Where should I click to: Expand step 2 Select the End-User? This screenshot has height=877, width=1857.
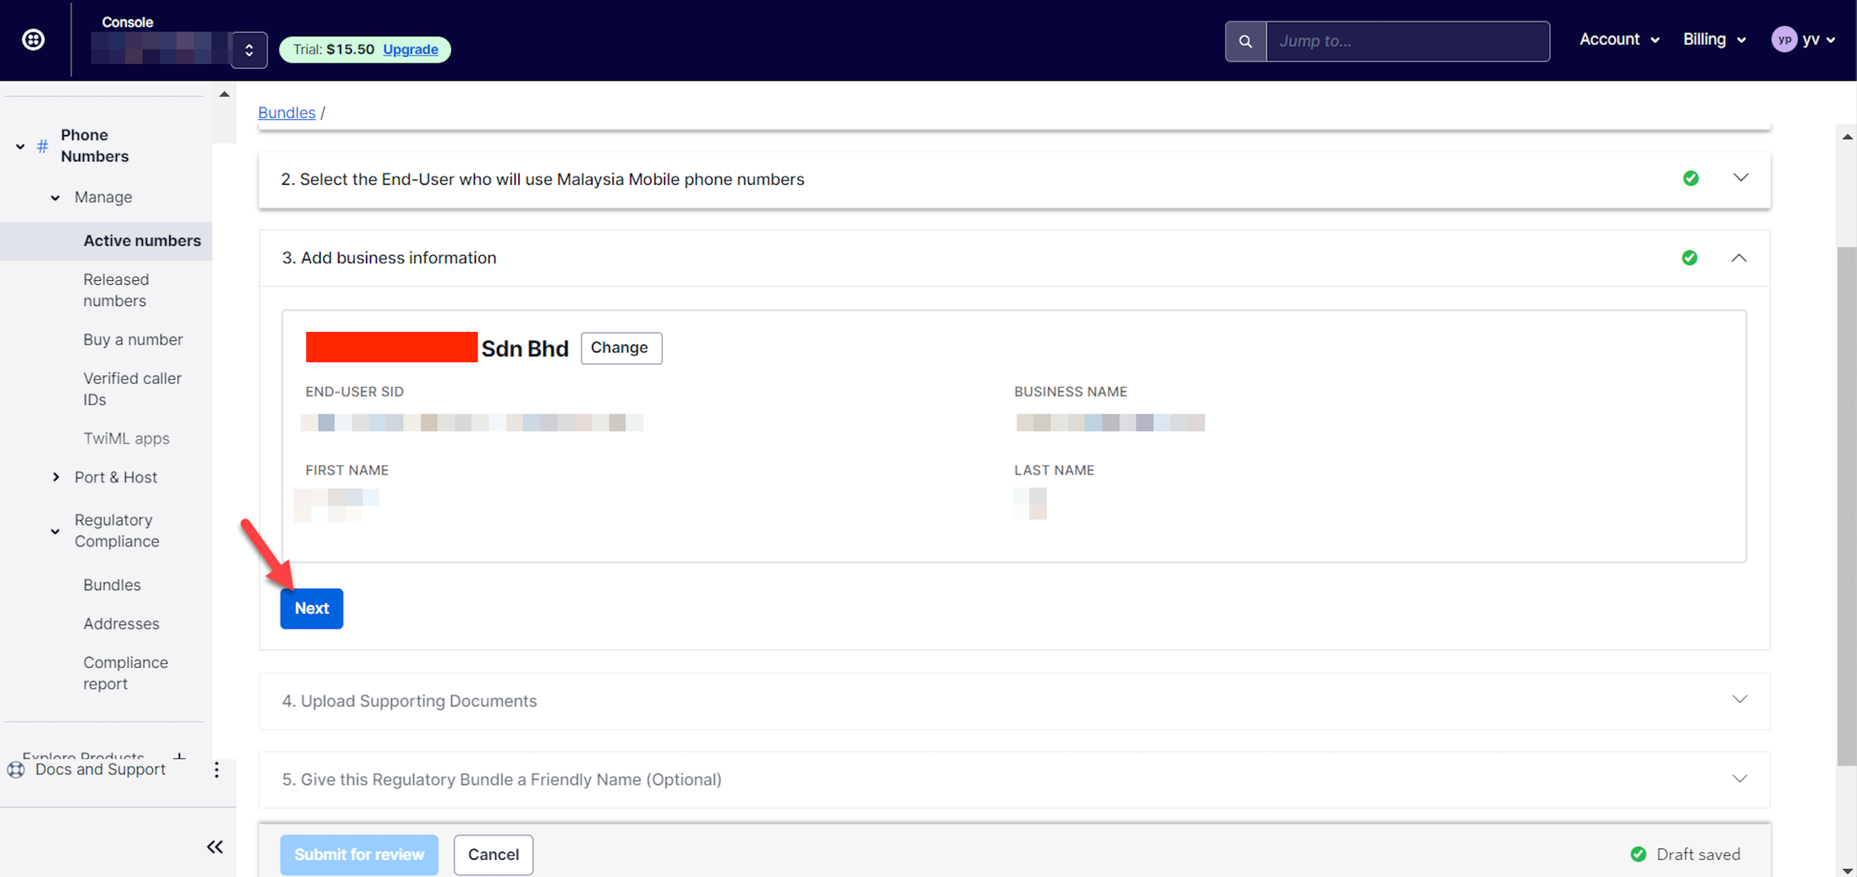click(x=1740, y=178)
